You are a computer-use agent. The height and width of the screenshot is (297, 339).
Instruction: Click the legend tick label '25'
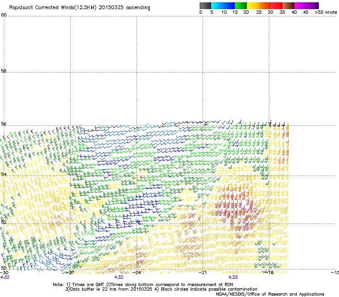[259, 12]
